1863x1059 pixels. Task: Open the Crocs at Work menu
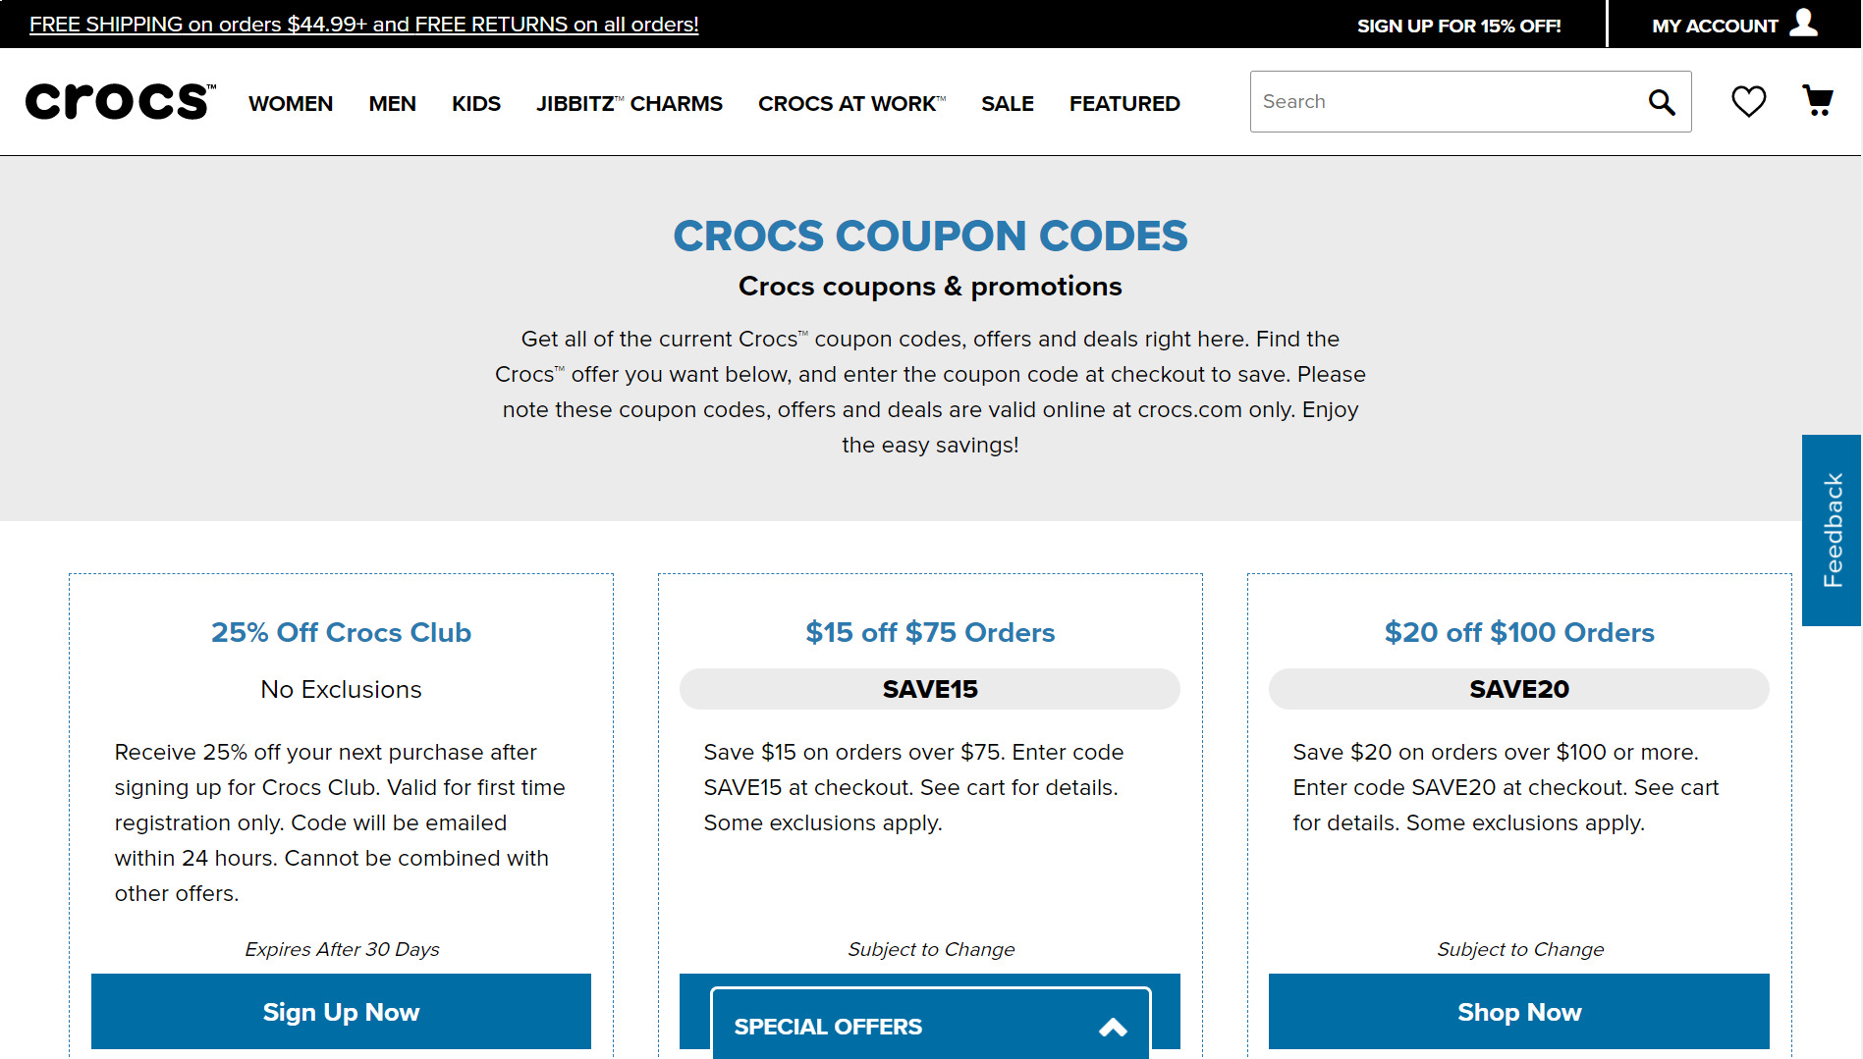(851, 103)
